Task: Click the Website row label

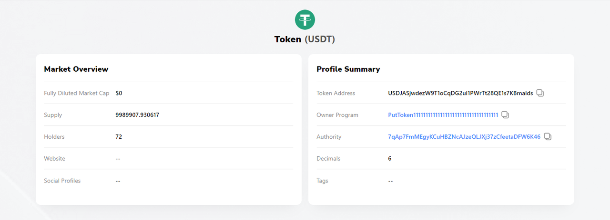Action: point(54,159)
